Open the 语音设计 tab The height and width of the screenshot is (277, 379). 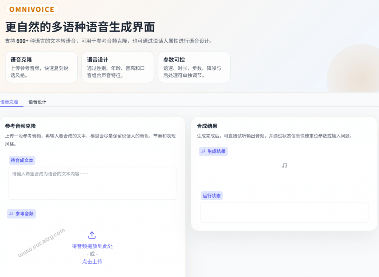point(37,102)
